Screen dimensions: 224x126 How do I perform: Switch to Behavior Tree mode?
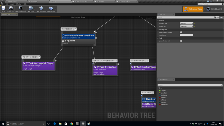(193, 9)
